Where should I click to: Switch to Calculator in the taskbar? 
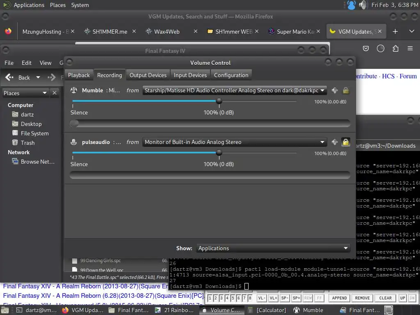coord(267,310)
